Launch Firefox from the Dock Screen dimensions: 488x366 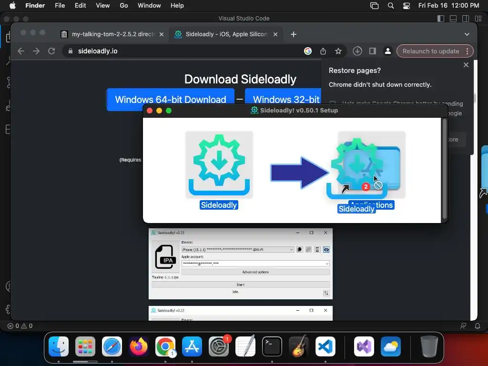[x=139, y=346]
